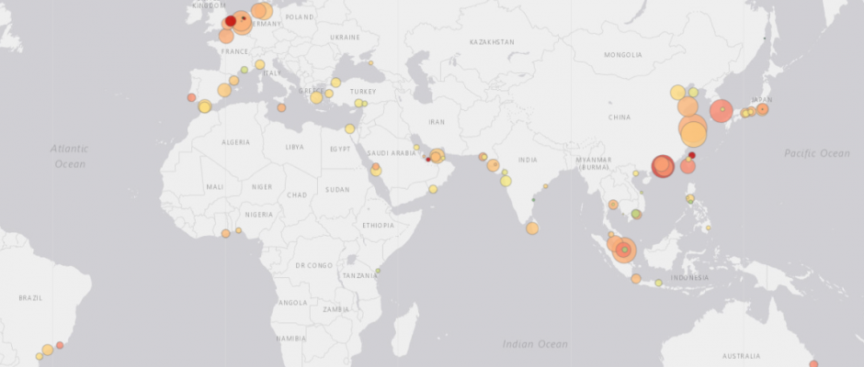Image resolution: width=864 pixels, height=367 pixels.
Task: Click the orange bubble on West Africa's coast
Action: pyautogui.click(x=225, y=233)
